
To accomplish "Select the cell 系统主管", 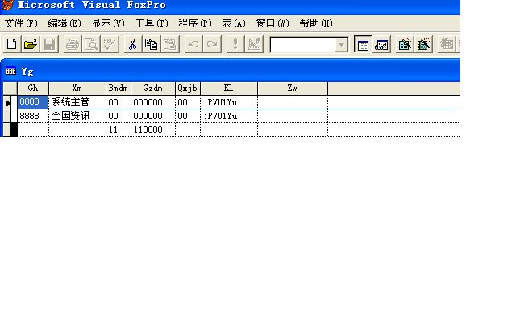I will pyautogui.click(x=77, y=102).
